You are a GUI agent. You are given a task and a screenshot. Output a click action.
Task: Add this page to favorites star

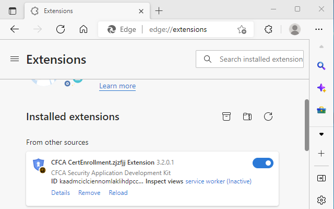(x=242, y=30)
